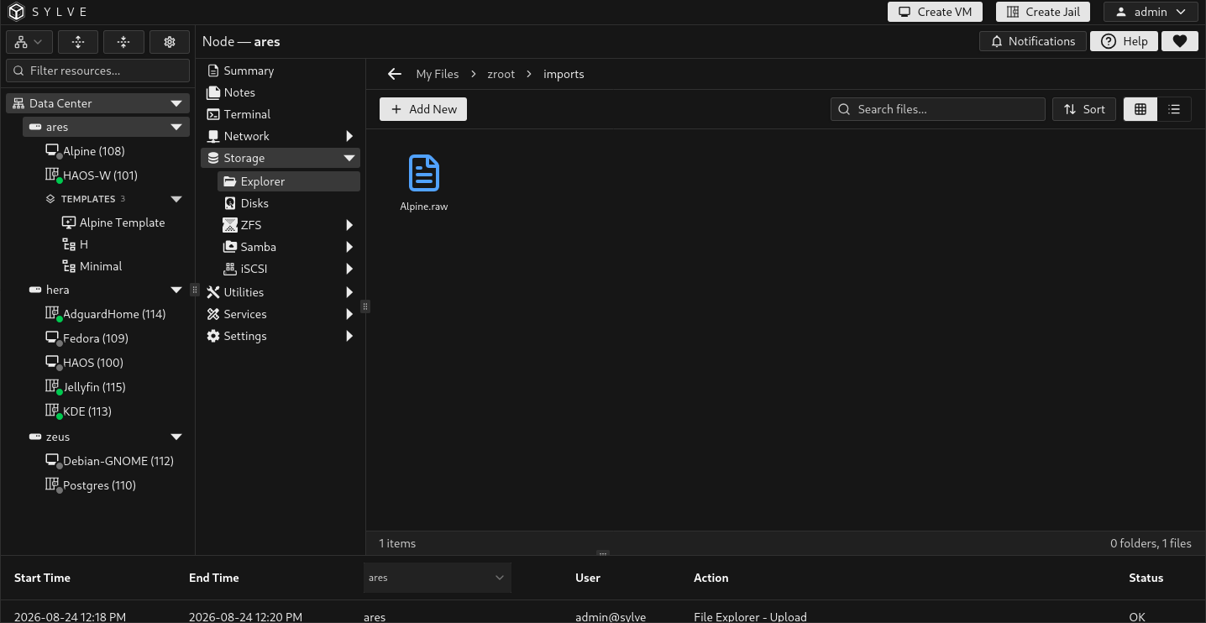
Task: Select Postgres (110) jail
Action: pos(99,485)
